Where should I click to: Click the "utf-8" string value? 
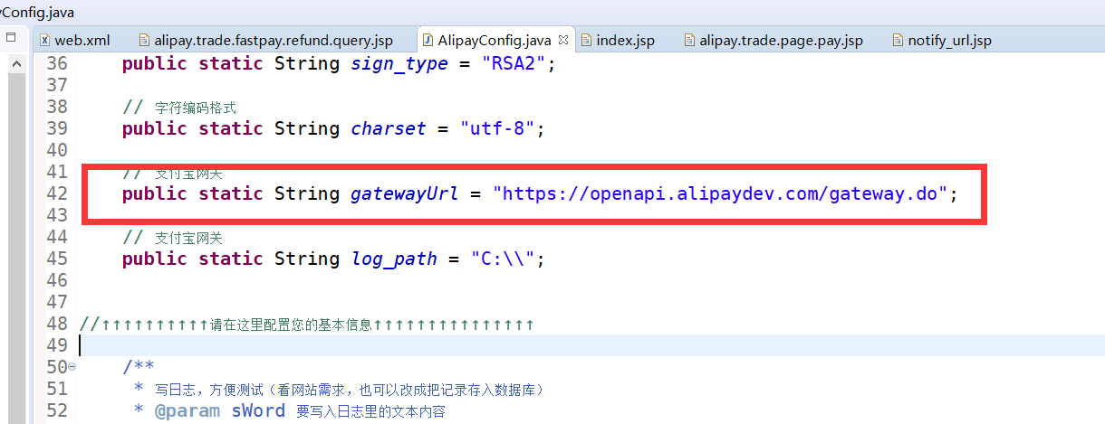(497, 128)
